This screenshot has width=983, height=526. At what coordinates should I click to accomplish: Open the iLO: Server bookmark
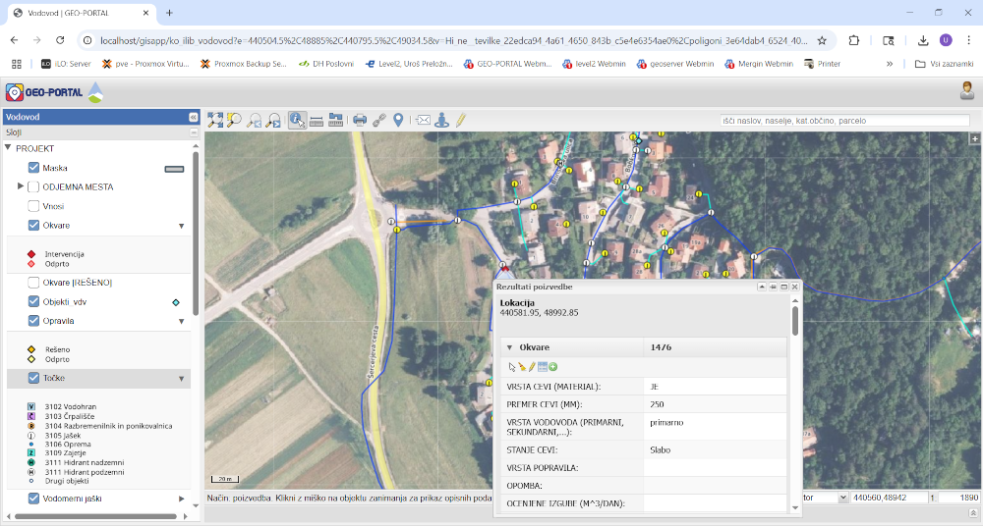click(66, 64)
